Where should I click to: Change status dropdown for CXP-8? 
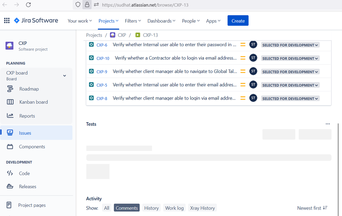[x=290, y=98]
